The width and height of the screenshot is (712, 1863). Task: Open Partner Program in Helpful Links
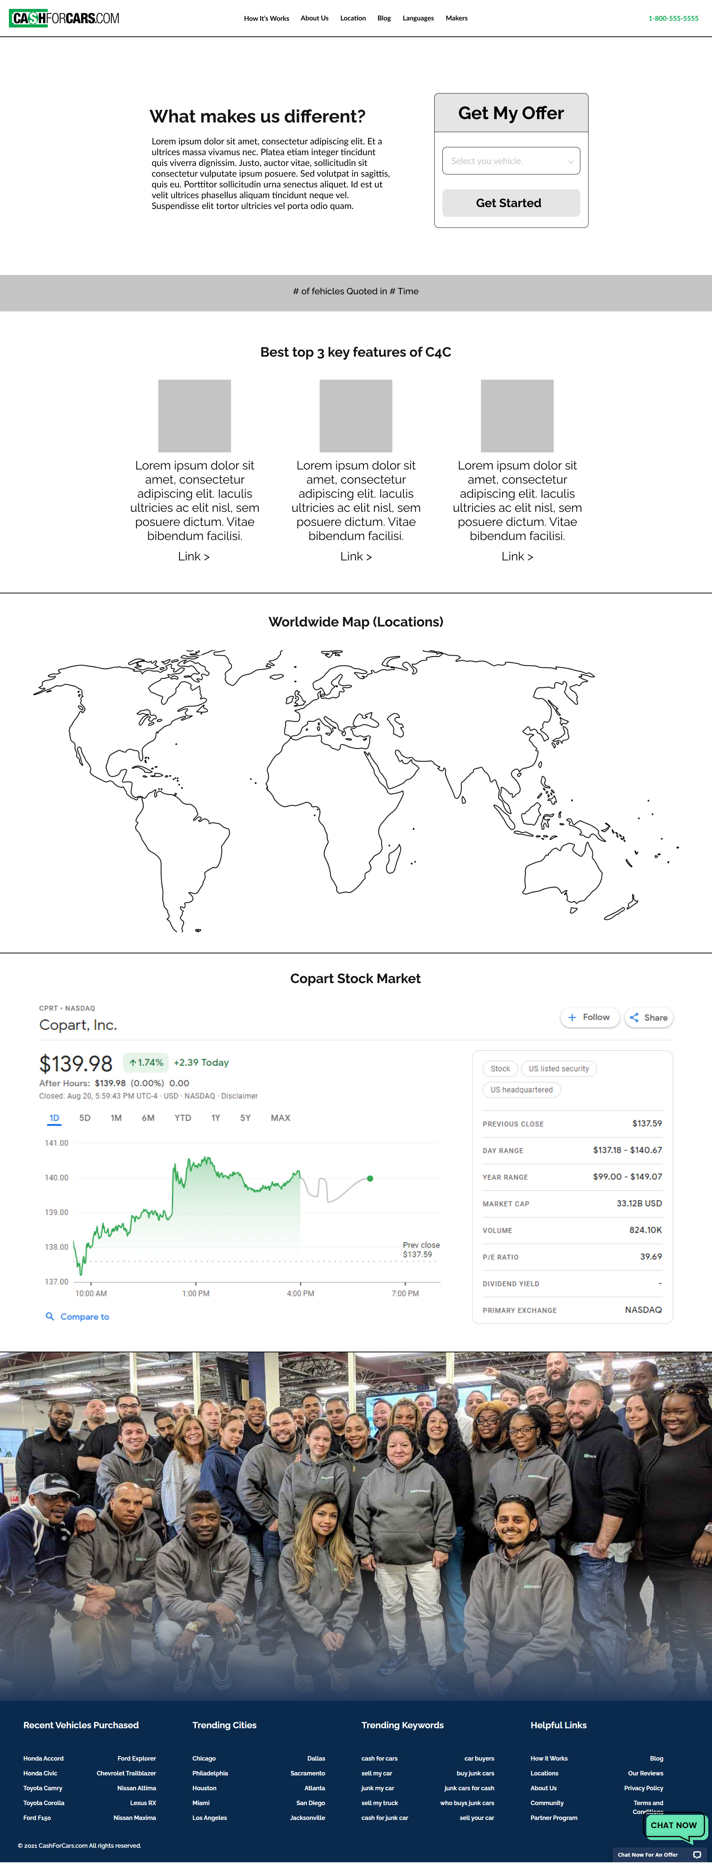click(x=554, y=1817)
